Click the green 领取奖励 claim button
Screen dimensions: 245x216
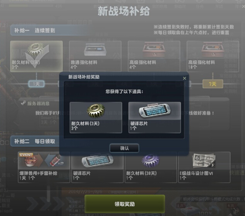tap(125, 204)
